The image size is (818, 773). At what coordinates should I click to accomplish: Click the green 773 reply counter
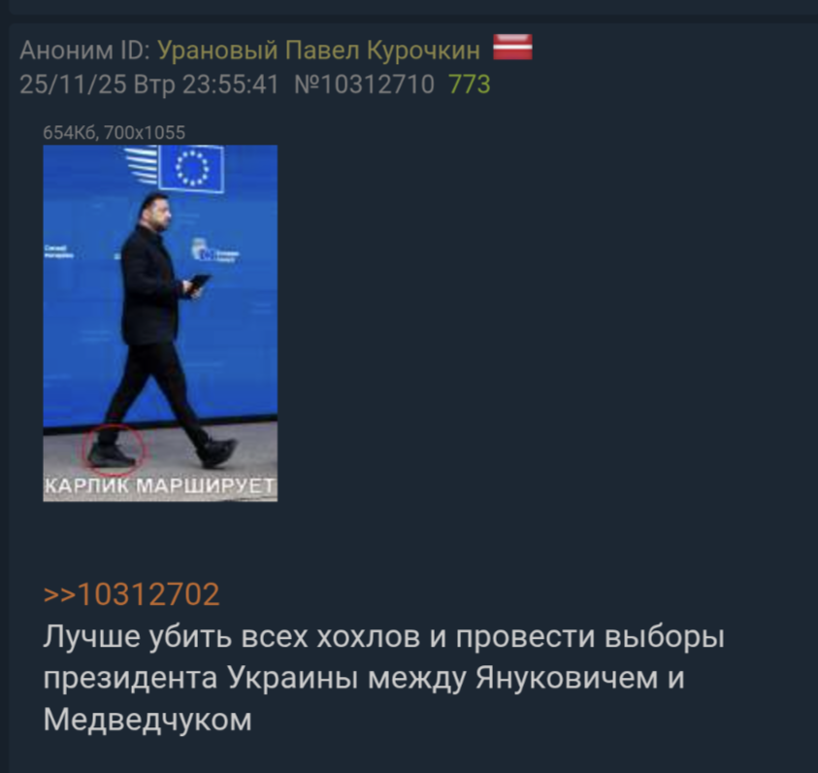[470, 84]
